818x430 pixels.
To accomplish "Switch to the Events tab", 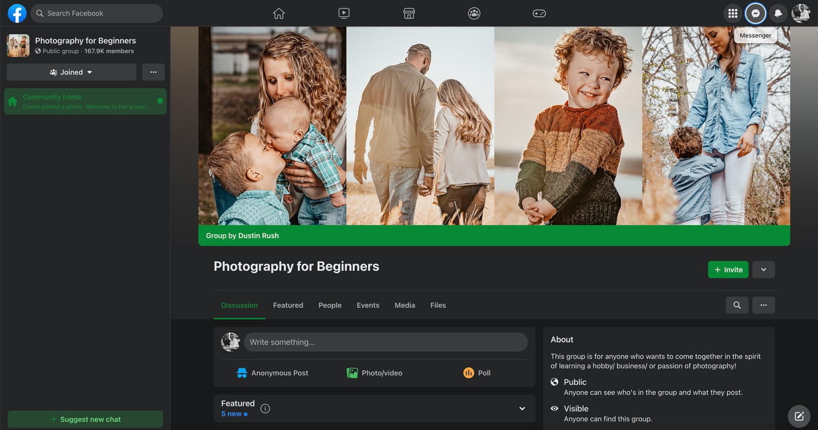I will tap(368, 305).
